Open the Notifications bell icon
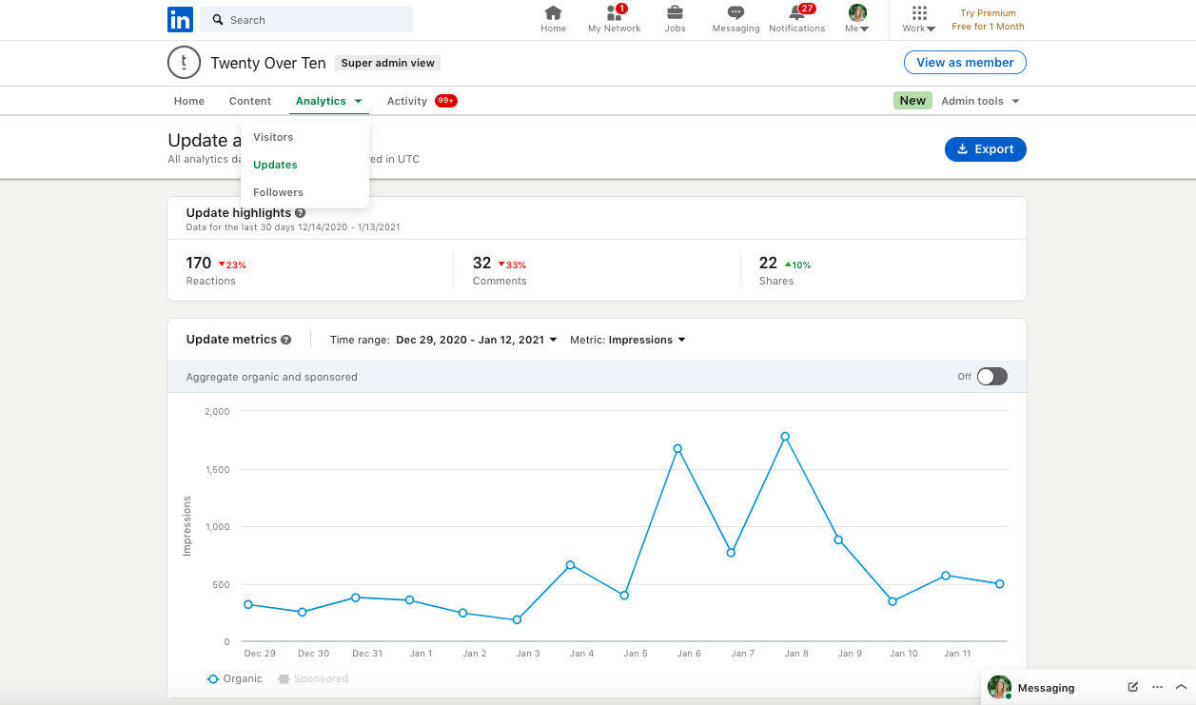The image size is (1196, 705). [796, 13]
